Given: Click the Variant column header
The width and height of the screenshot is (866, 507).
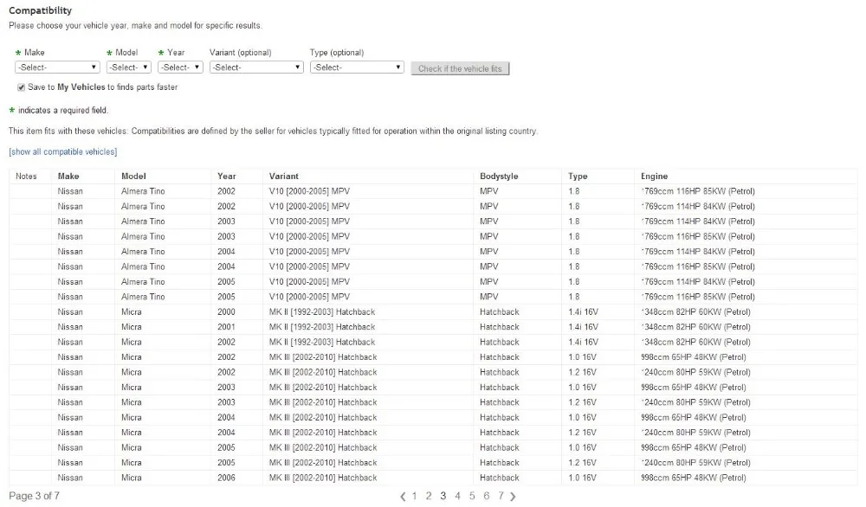Looking at the screenshot, I should pyautogui.click(x=284, y=176).
